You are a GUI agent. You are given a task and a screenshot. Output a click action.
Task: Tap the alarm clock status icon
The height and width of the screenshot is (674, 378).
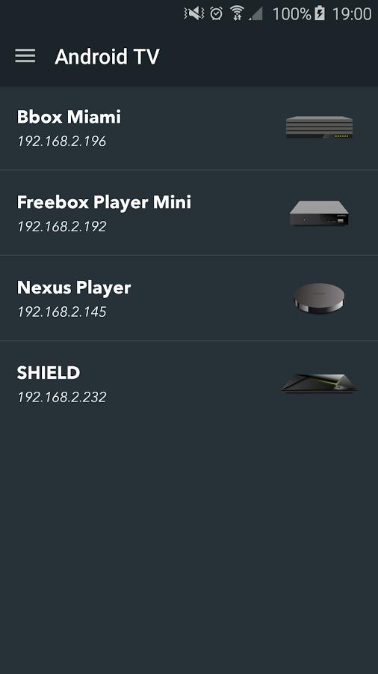(x=217, y=13)
